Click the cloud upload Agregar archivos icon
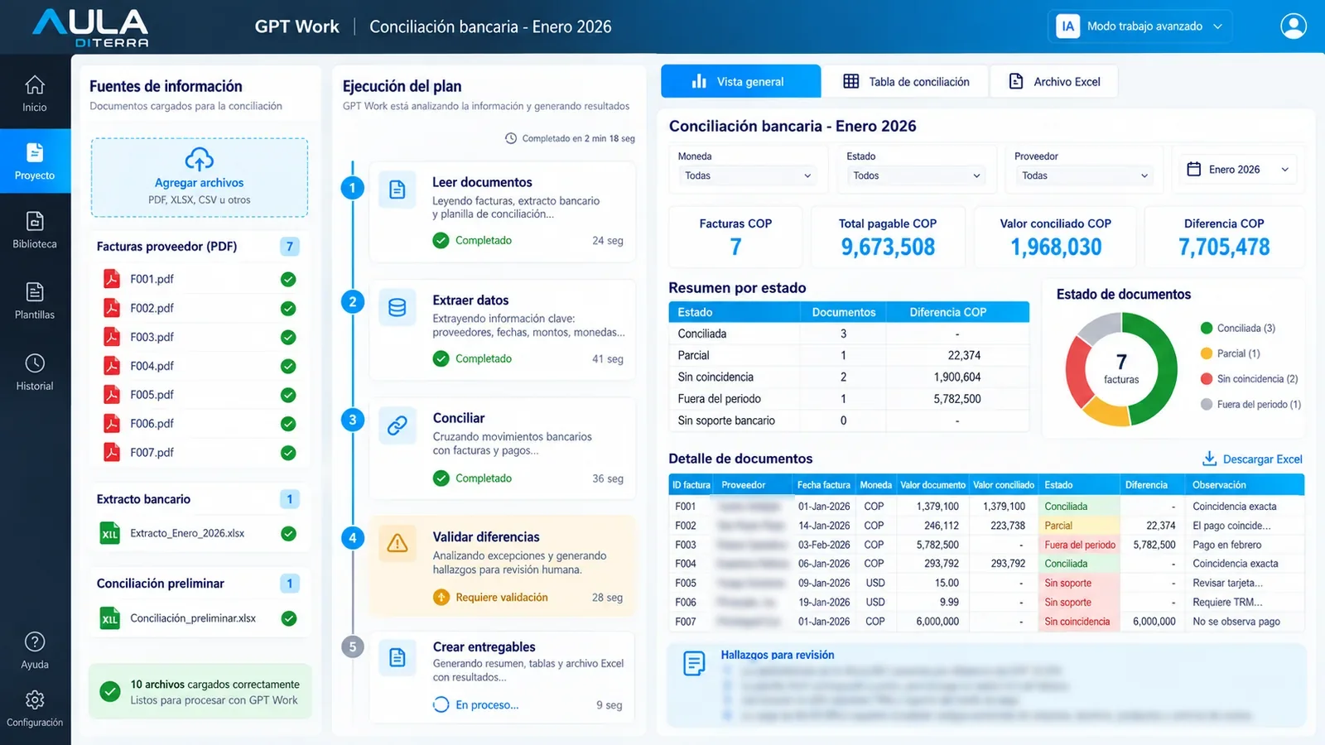The image size is (1325, 745). tap(199, 159)
